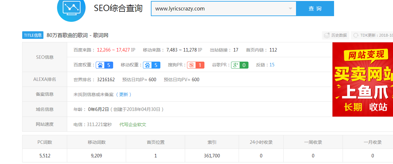Open the domain input dropdown arrow
The width and height of the screenshot is (393, 164).
(290, 9)
